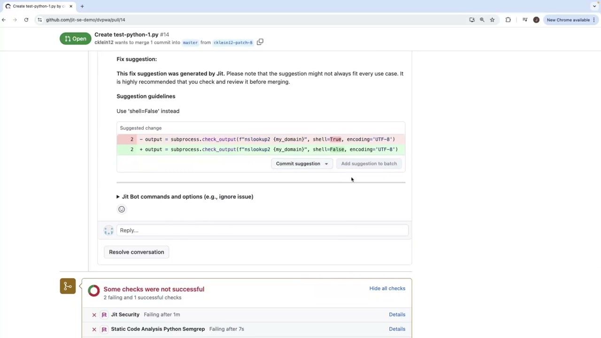
Task: Click the zoom magnifier icon in address bar
Action: pos(482,20)
